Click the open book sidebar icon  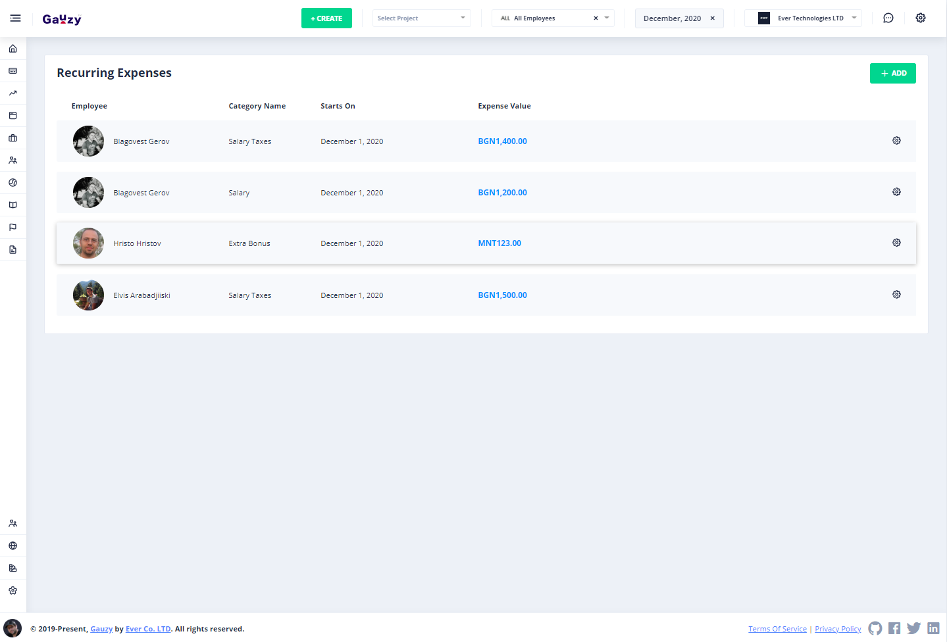click(x=13, y=205)
